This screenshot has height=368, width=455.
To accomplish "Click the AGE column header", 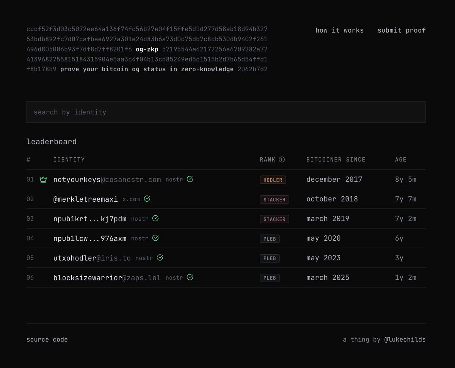I will click(x=401, y=160).
